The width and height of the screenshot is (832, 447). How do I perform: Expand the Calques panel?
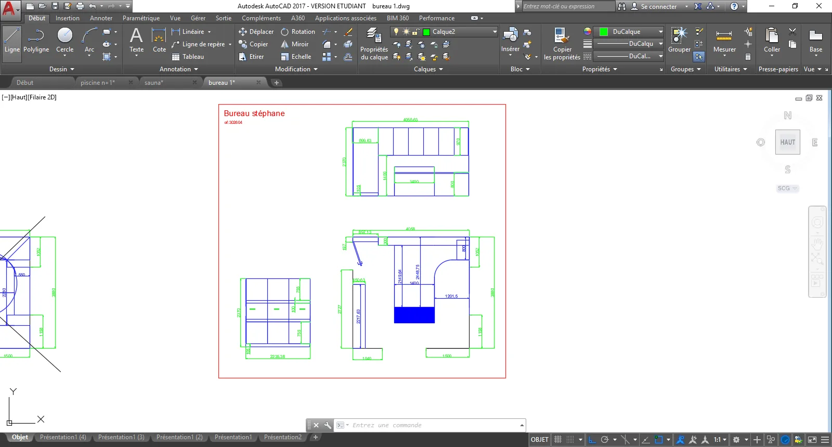coord(428,69)
